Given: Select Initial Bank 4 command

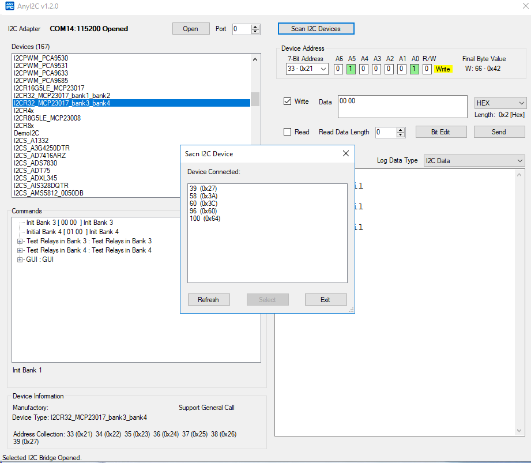Looking at the screenshot, I should [73, 232].
